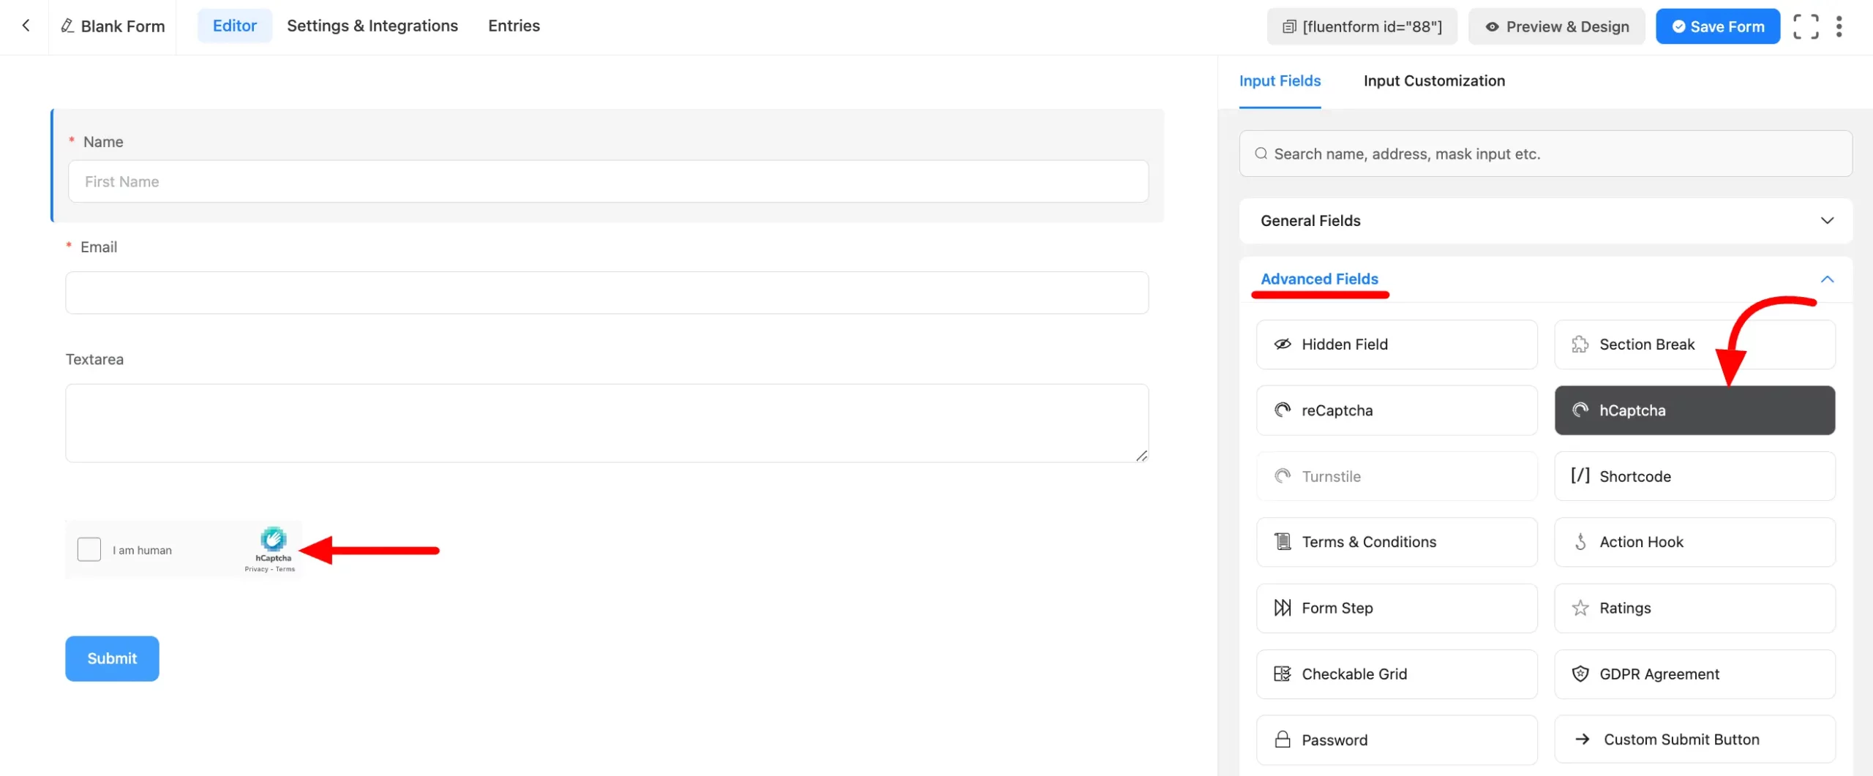Click the fullscreen toggle icon
The width and height of the screenshot is (1873, 776).
pos(1805,26)
